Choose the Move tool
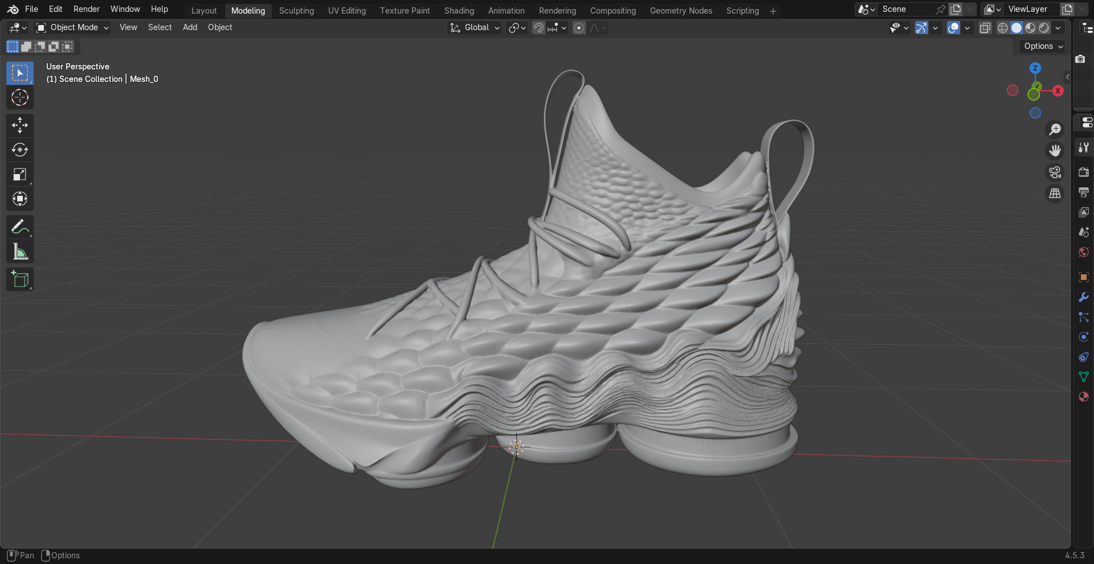 click(x=20, y=125)
